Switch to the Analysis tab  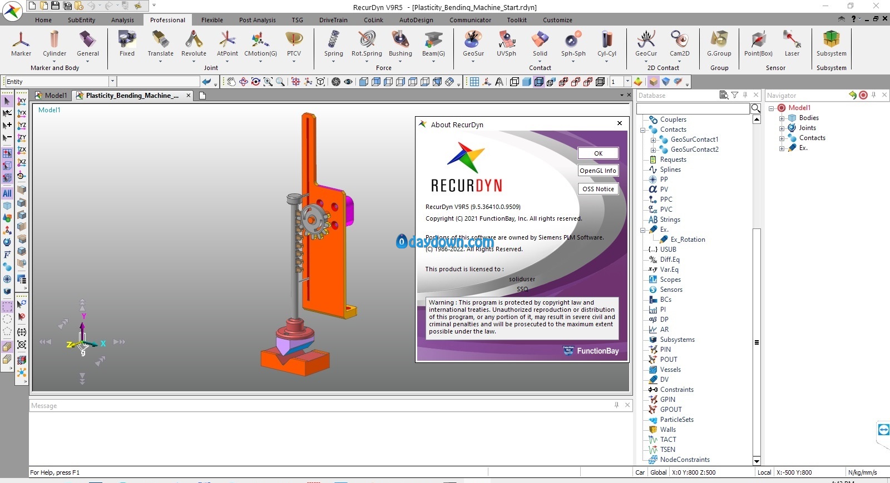pyautogui.click(x=122, y=20)
